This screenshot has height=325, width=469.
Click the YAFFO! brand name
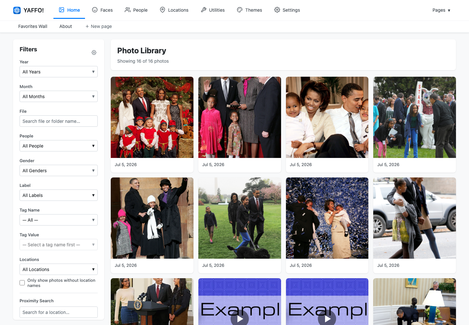click(x=34, y=10)
